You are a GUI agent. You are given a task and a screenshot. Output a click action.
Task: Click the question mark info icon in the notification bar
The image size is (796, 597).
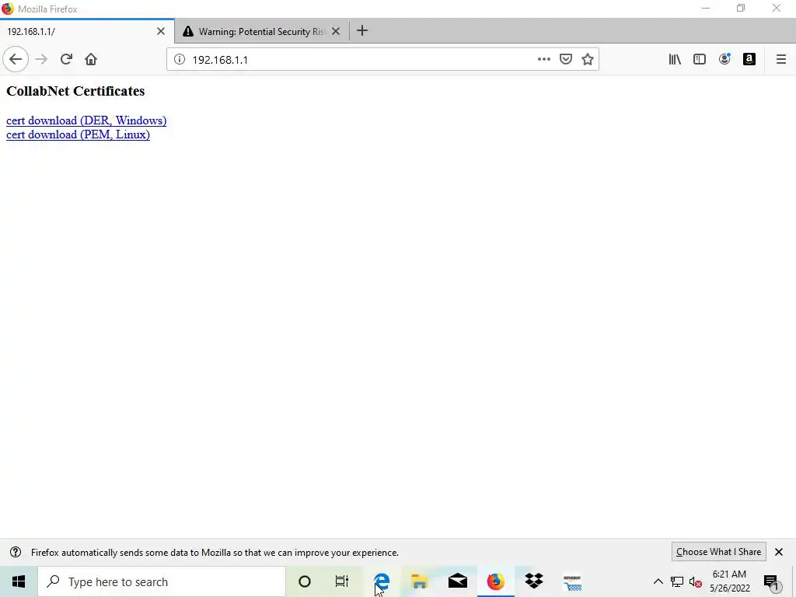16,553
